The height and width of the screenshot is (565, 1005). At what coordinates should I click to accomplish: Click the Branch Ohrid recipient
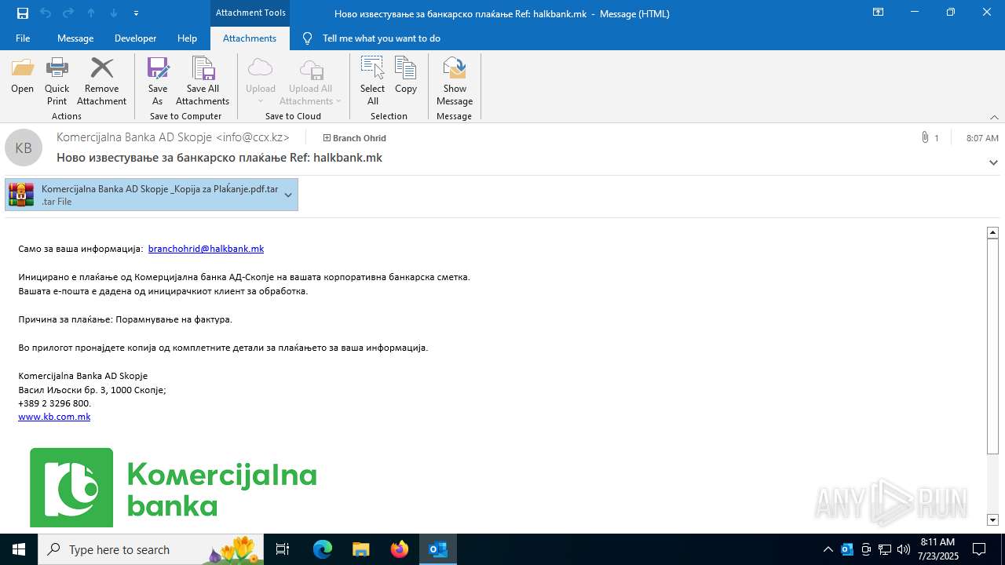(x=355, y=138)
